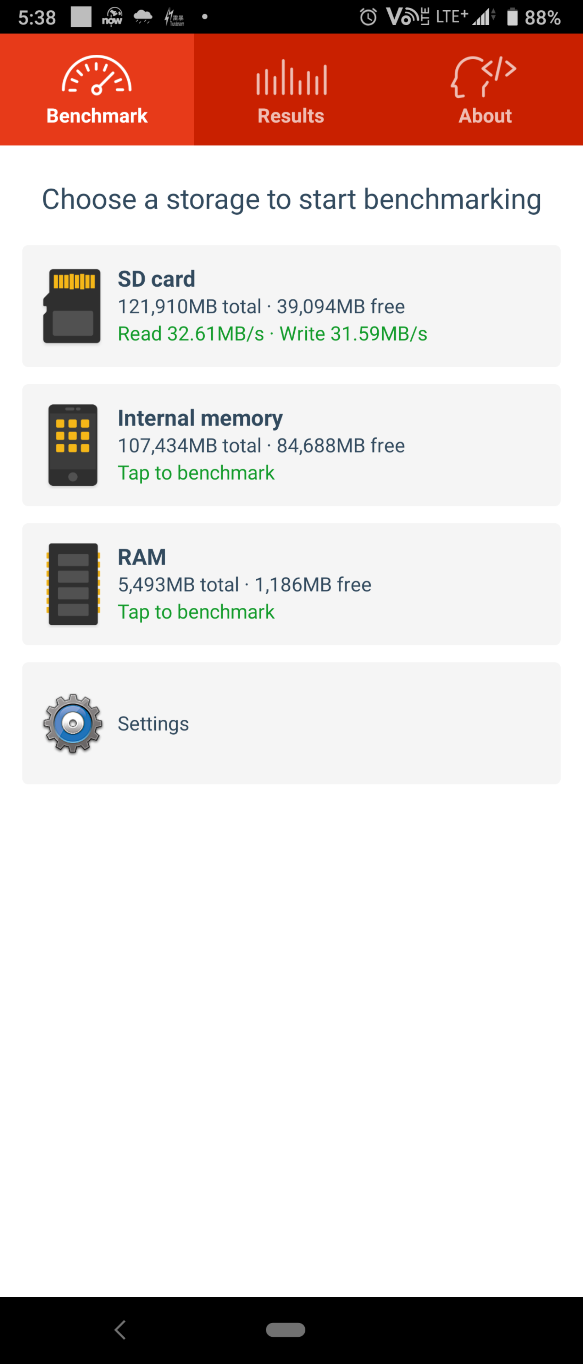Tap the home pill navigation button
Viewport: 583px width, 1364px height.
(285, 1330)
